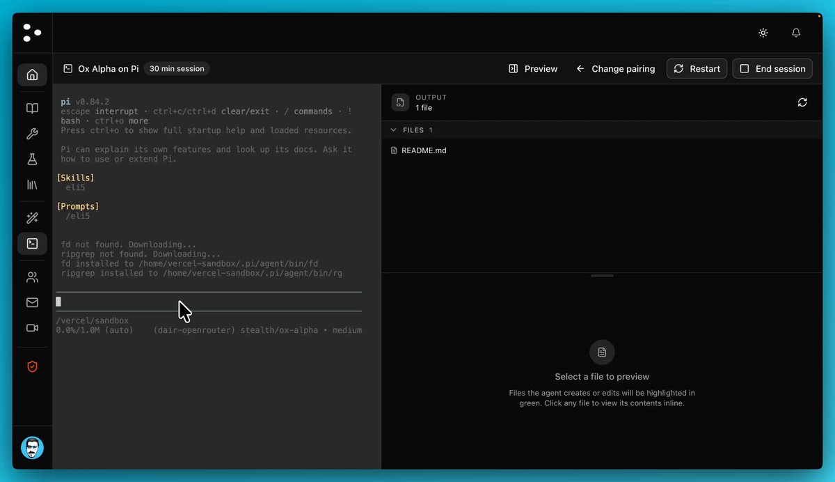End the current session
This screenshot has width=835, height=482.
pyautogui.click(x=772, y=69)
